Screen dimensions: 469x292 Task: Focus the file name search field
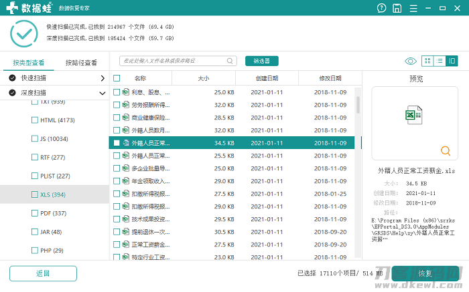click(x=178, y=61)
